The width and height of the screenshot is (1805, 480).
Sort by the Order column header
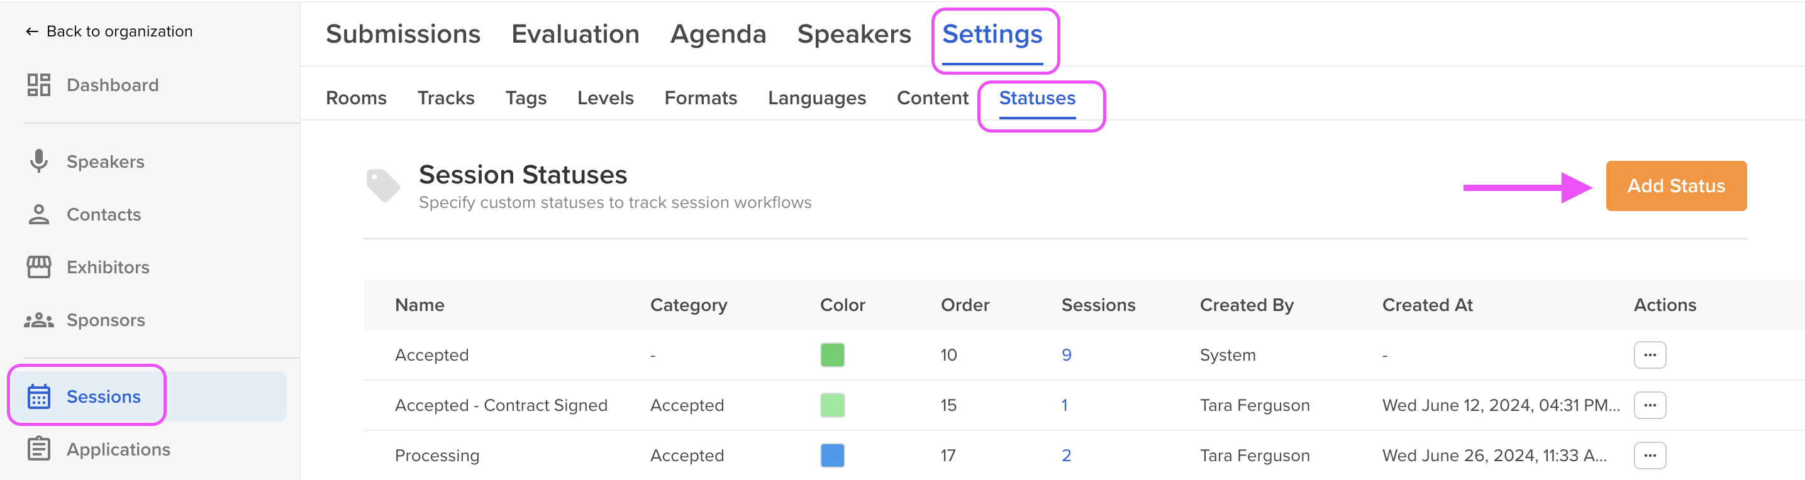pos(964,305)
